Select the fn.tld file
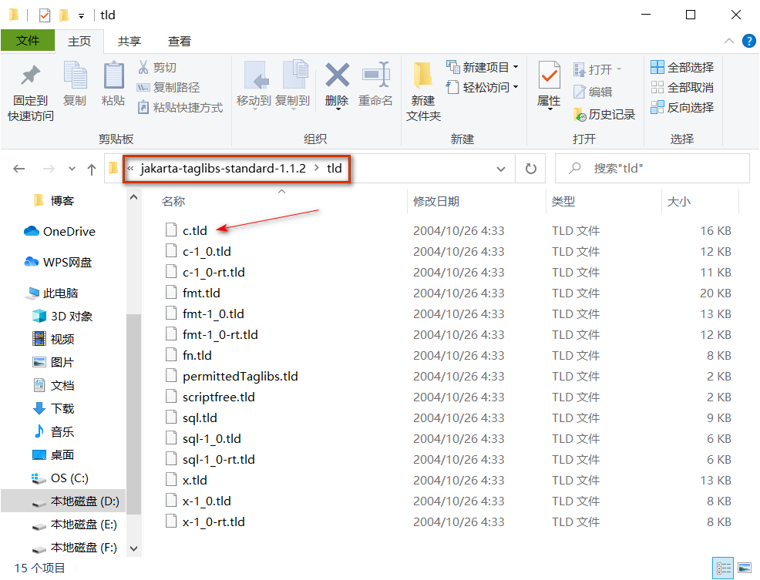The width and height of the screenshot is (760, 580). [x=197, y=356]
